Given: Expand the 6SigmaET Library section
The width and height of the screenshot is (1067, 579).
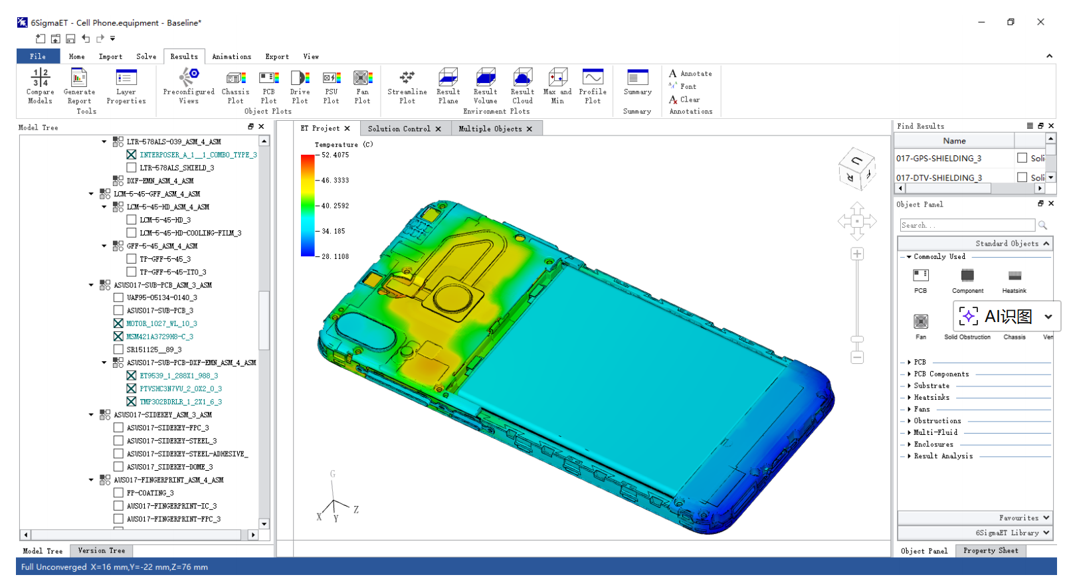Looking at the screenshot, I should 1046,533.
